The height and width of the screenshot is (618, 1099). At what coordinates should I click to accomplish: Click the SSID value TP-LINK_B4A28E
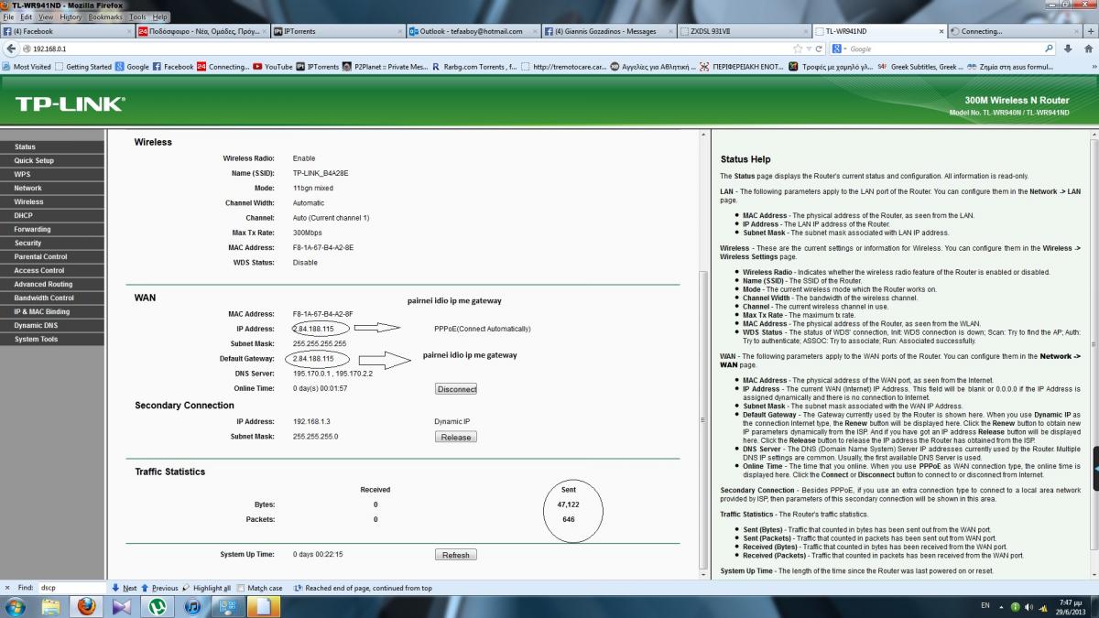(x=321, y=173)
